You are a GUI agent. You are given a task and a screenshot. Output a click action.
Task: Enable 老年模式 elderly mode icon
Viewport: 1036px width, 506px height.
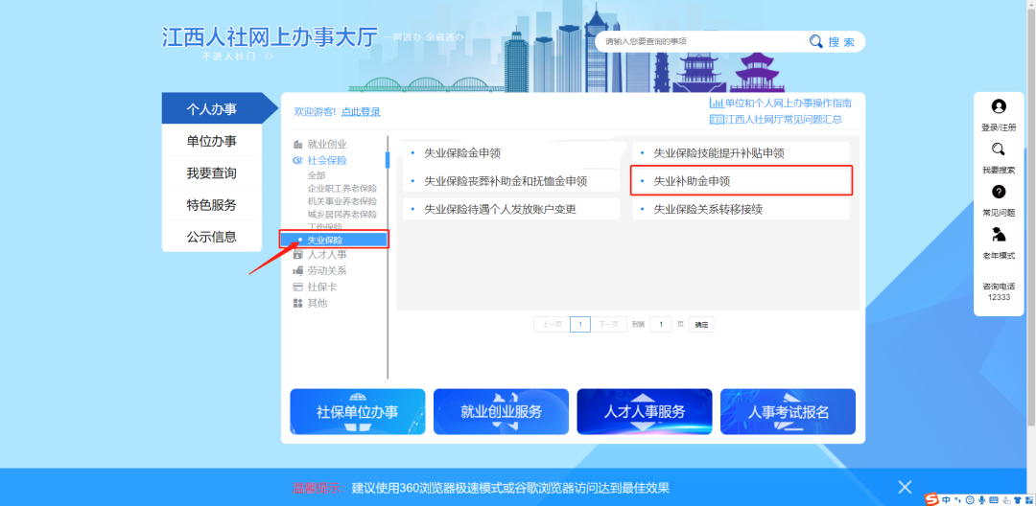click(999, 235)
